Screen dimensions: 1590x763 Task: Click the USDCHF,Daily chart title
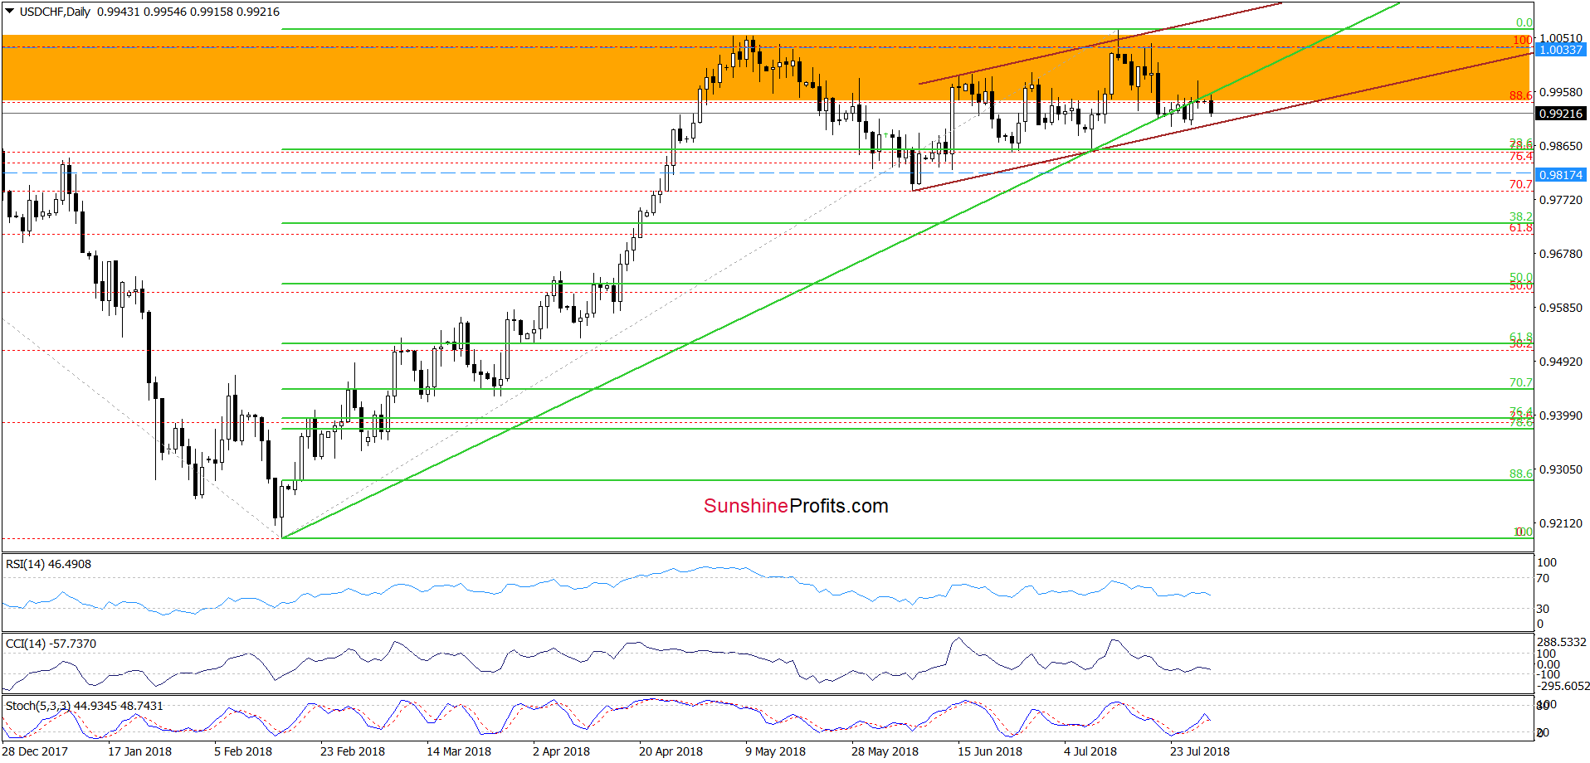click(x=55, y=12)
